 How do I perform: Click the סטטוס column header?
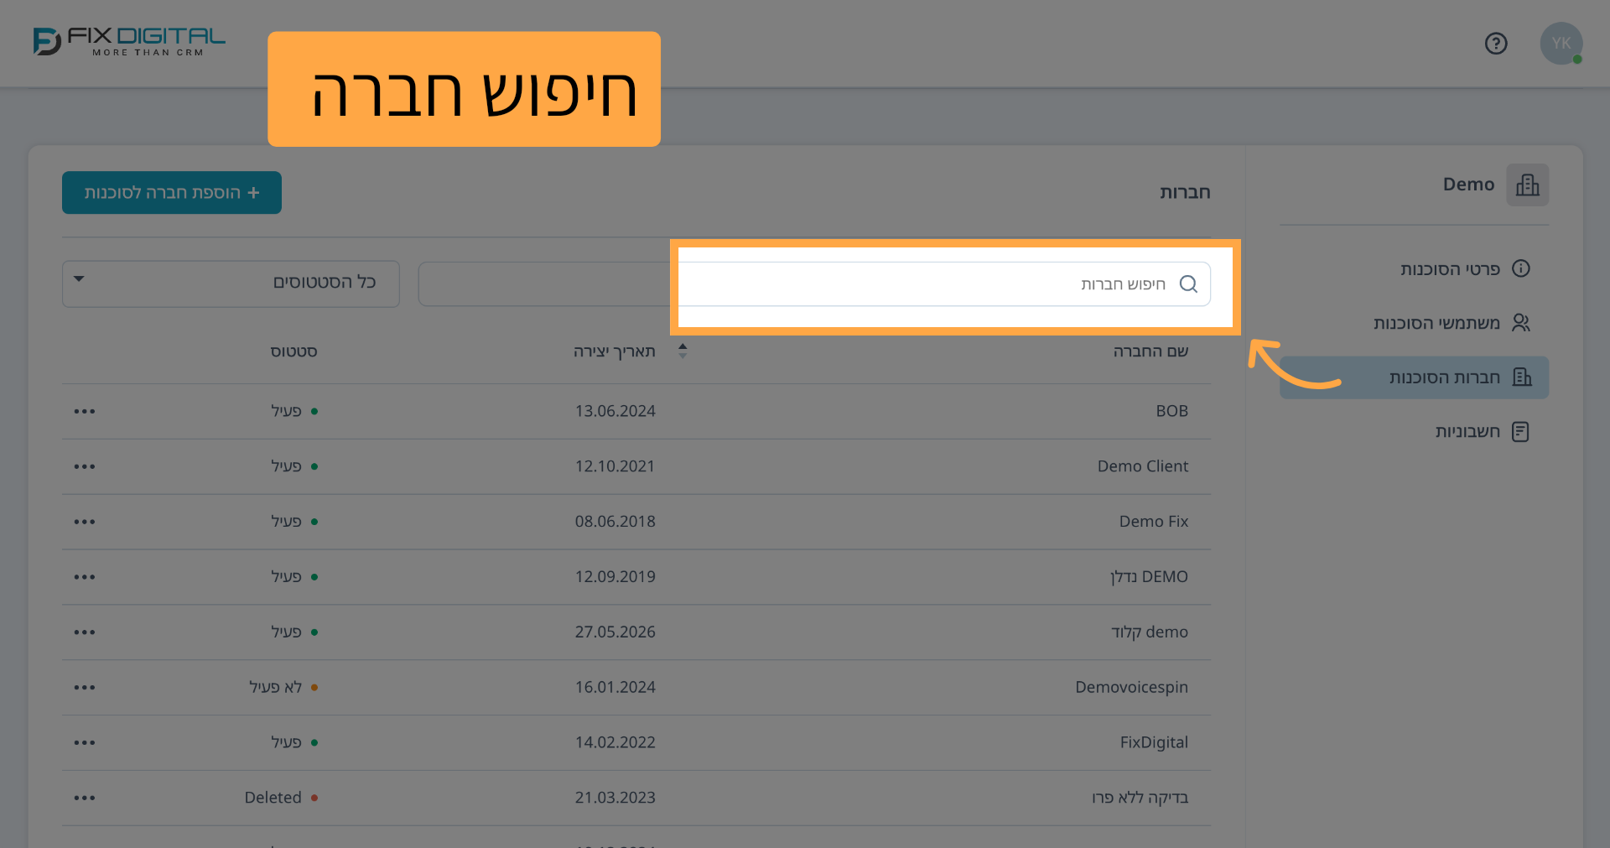pyautogui.click(x=293, y=351)
